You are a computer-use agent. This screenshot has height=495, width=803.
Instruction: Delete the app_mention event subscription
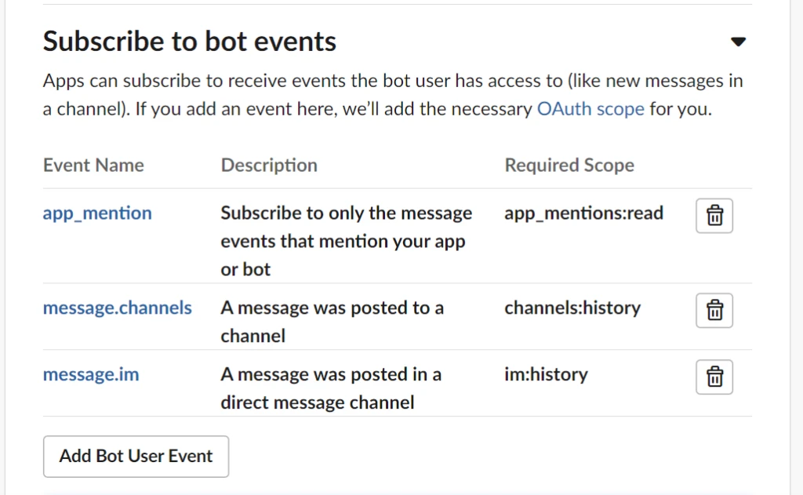click(x=714, y=215)
